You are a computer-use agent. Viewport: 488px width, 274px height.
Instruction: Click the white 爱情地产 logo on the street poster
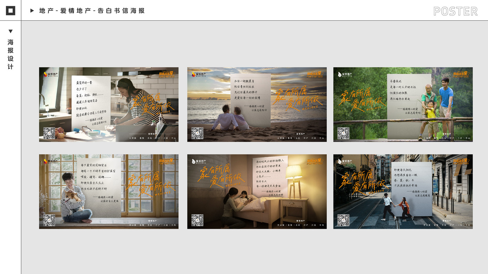coord(345,162)
